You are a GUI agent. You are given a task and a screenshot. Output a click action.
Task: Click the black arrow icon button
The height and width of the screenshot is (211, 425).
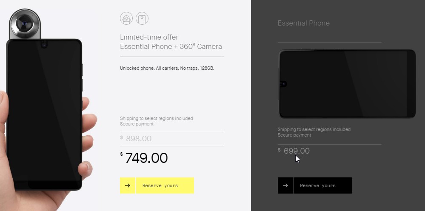tap(285, 185)
